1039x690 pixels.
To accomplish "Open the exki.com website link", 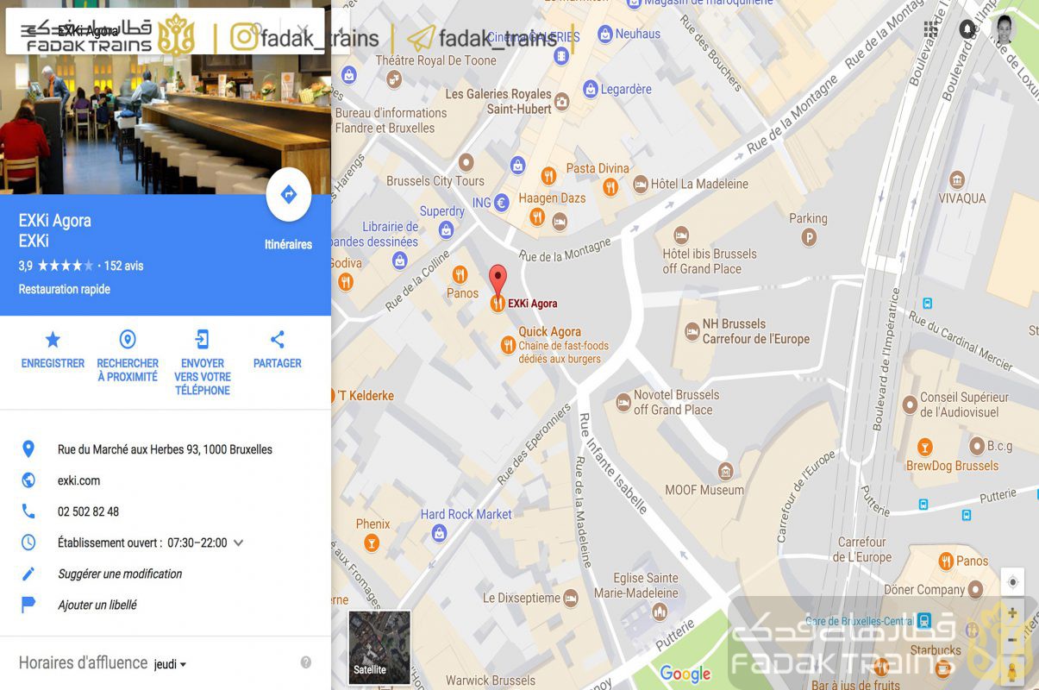I will coord(78,480).
